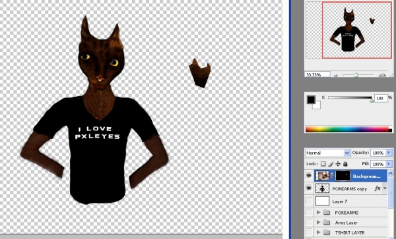This screenshot has height=239, width=396.
Task: Select the Layer 7 thumbnail
Action: pyautogui.click(x=323, y=201)
